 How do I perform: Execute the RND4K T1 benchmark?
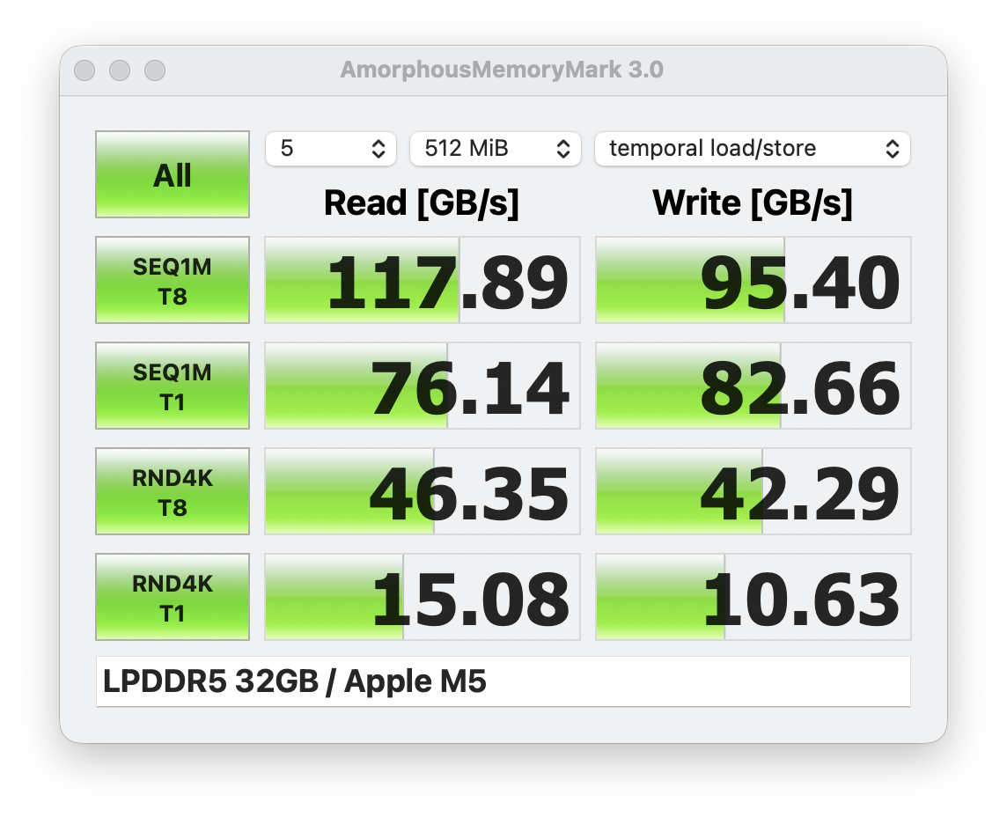click(172, 596)
